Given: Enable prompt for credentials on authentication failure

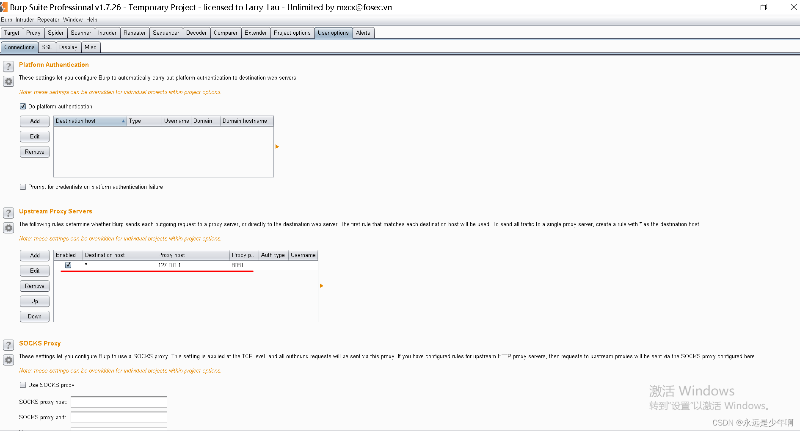Looking at the screenshot, I should 23,187.
